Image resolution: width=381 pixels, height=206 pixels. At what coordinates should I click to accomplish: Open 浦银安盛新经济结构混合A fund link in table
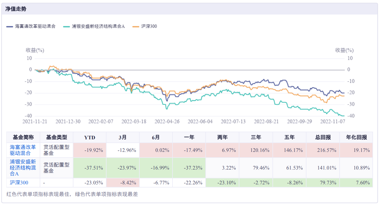click(23, 168)
